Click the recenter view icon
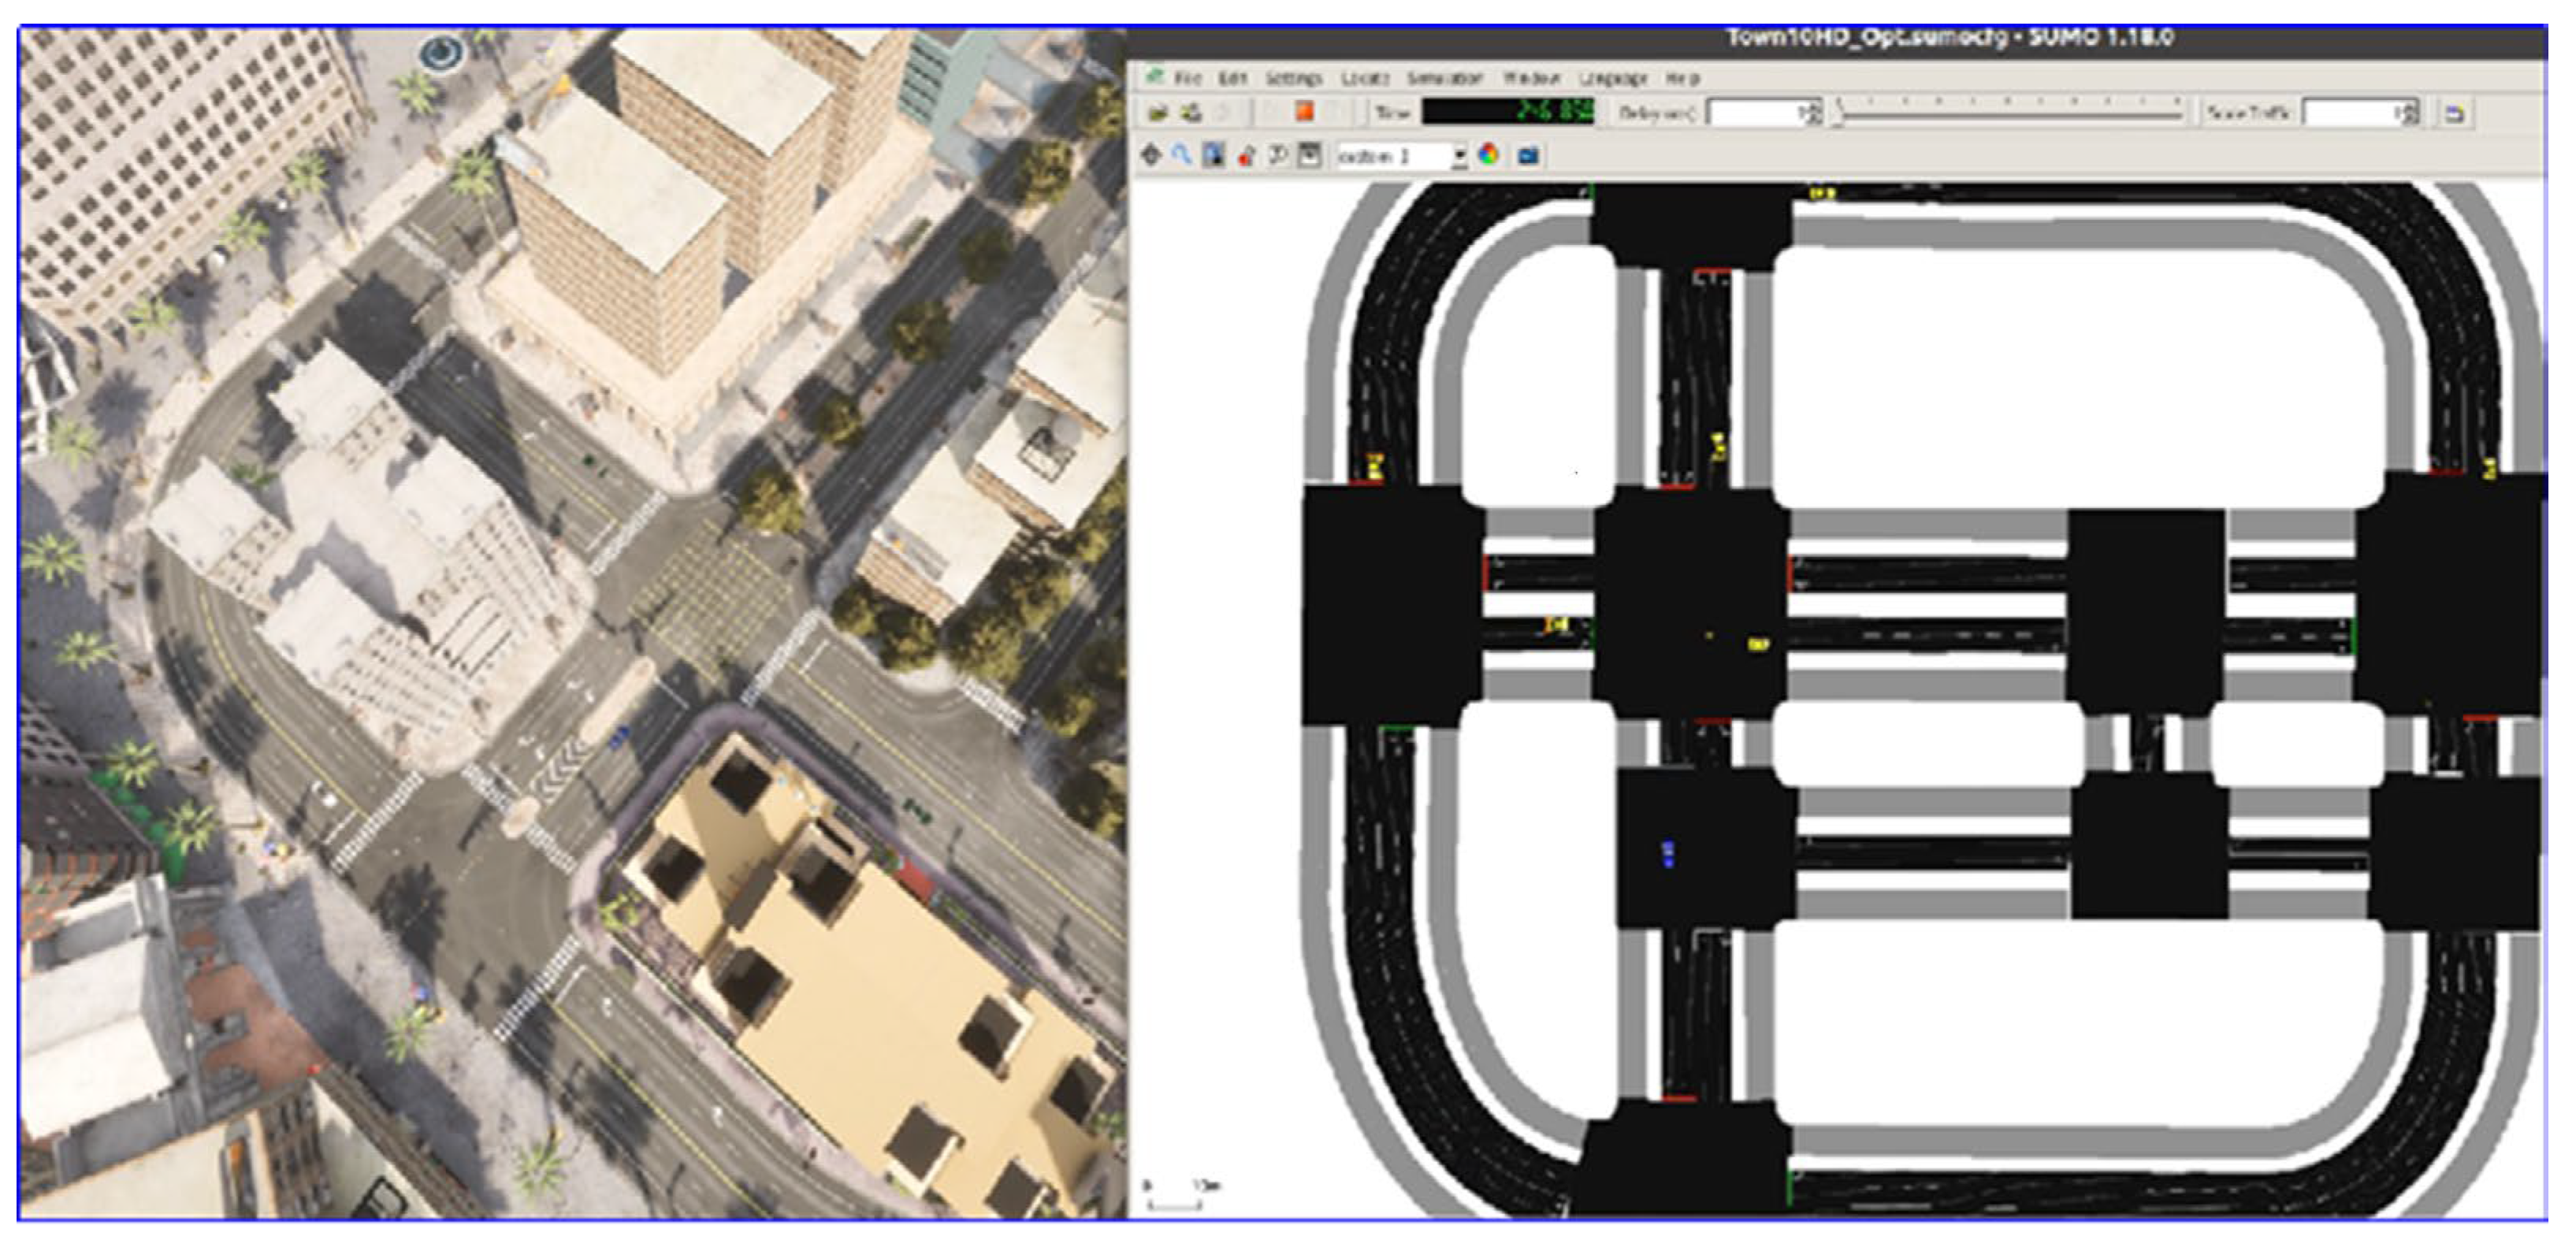This screenshot has height=1244, width=2576. [x=1151, y=156]
